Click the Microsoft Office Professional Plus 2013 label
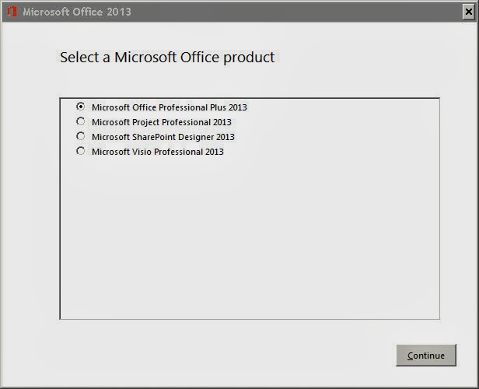479x389 pixels. point(170,107)
